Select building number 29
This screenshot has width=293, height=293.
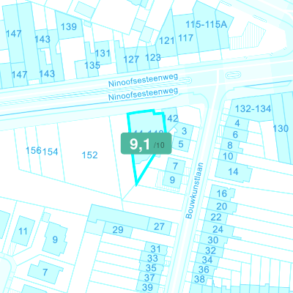pyautogui.click(x=118, y=230)
